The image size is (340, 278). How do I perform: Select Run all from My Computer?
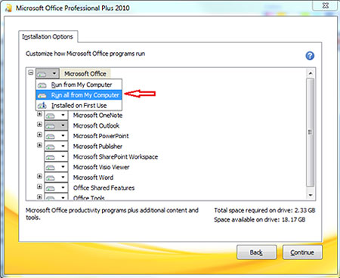(79, 95)
